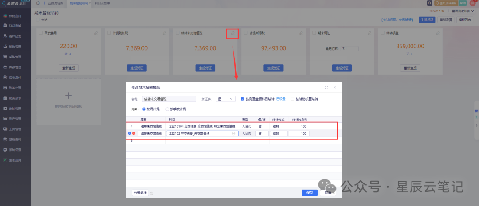Check the 期末调汇 card checkbox
This screenshot has width=479, height=206.
click(x=314, y=33)
